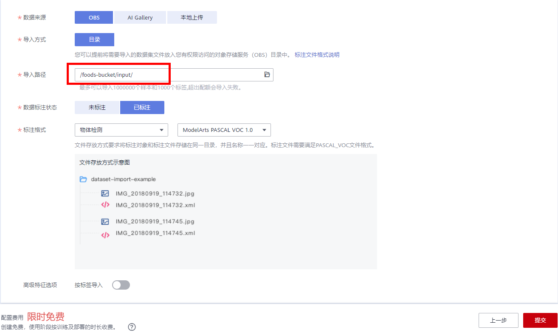Go back with 上一步 button
This screenshot has height=335, width=558.
pyautogui.click(x=498, y=320)
